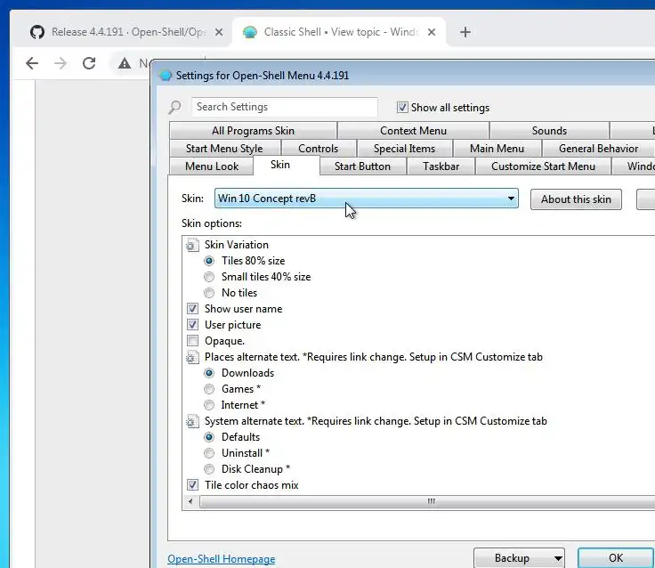Screen dimensions: 655x568
Task: Switch to the Taskbar tab
Action: click(x=441, y=166)
